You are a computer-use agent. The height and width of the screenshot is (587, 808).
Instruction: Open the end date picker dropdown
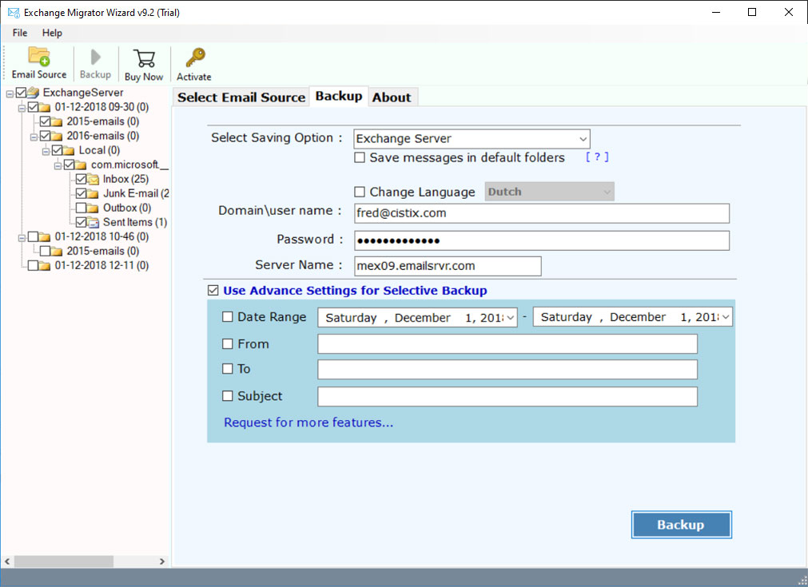[726, 317]
